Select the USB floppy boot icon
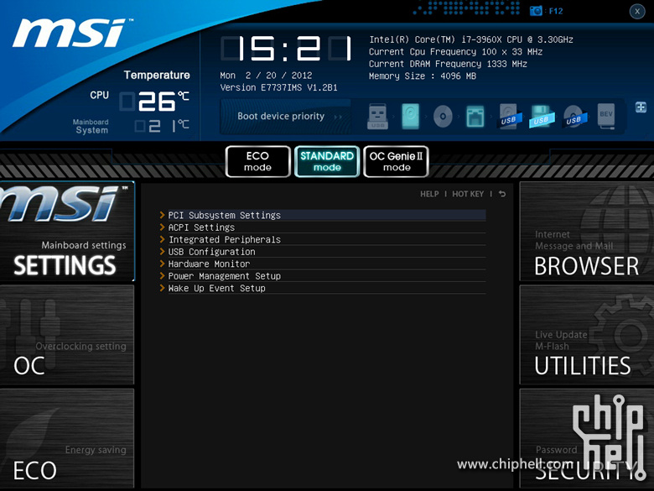Image resolution: width=654 pixels, height=491 pixels. pos(542,117)
